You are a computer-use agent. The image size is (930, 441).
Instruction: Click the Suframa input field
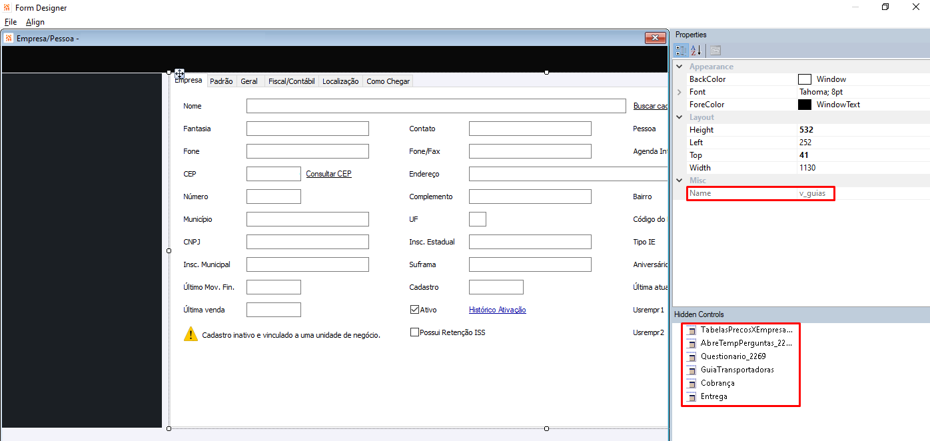click(x=530, y=264)
